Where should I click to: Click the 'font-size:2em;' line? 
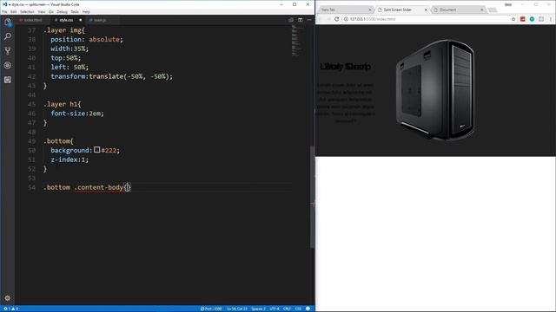click(x=77, y=114)
